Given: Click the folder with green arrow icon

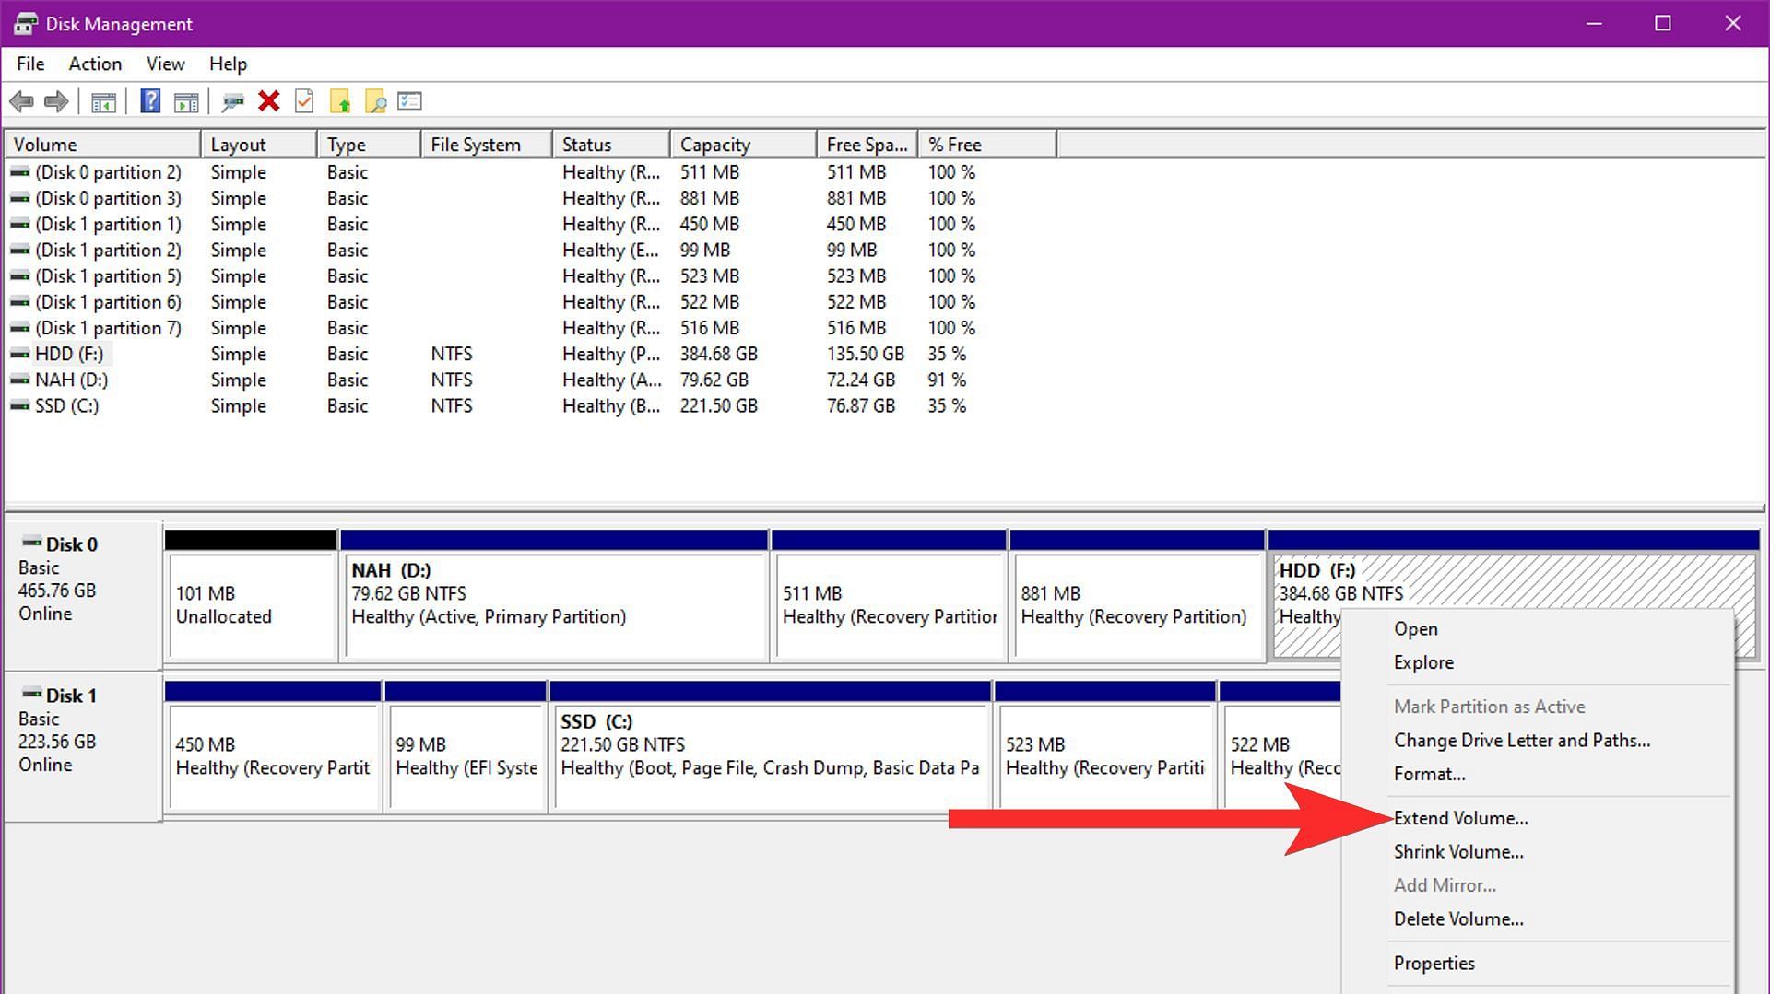Looking at the screenshot, I should [340, 101].
